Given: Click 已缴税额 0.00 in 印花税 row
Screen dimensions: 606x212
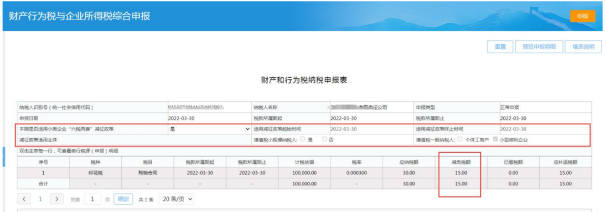Looking at the screenshot, I should tap(513, 173).
